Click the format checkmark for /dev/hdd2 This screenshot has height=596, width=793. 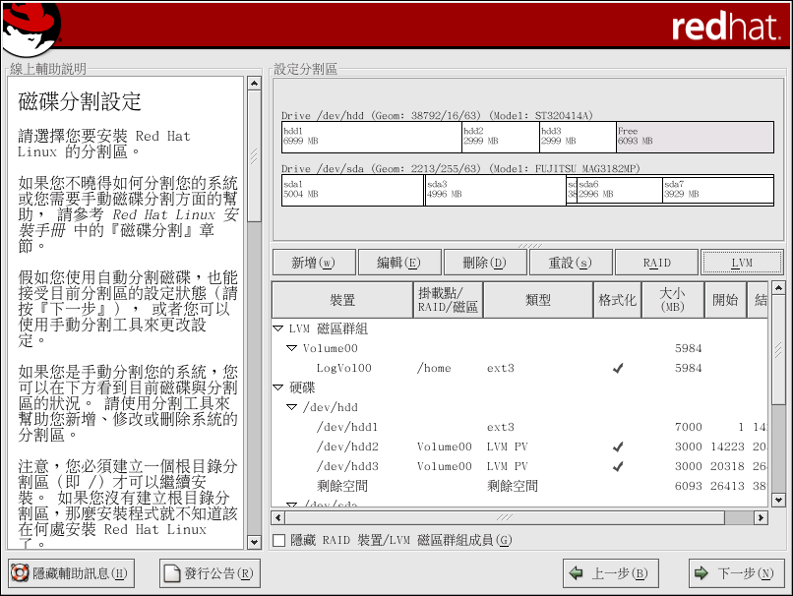[617, 447]
